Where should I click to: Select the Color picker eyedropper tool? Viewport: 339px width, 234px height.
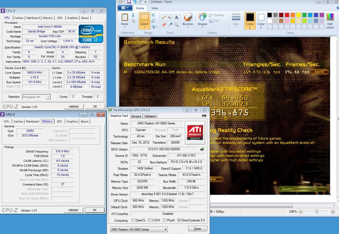(x=170, y=25)
